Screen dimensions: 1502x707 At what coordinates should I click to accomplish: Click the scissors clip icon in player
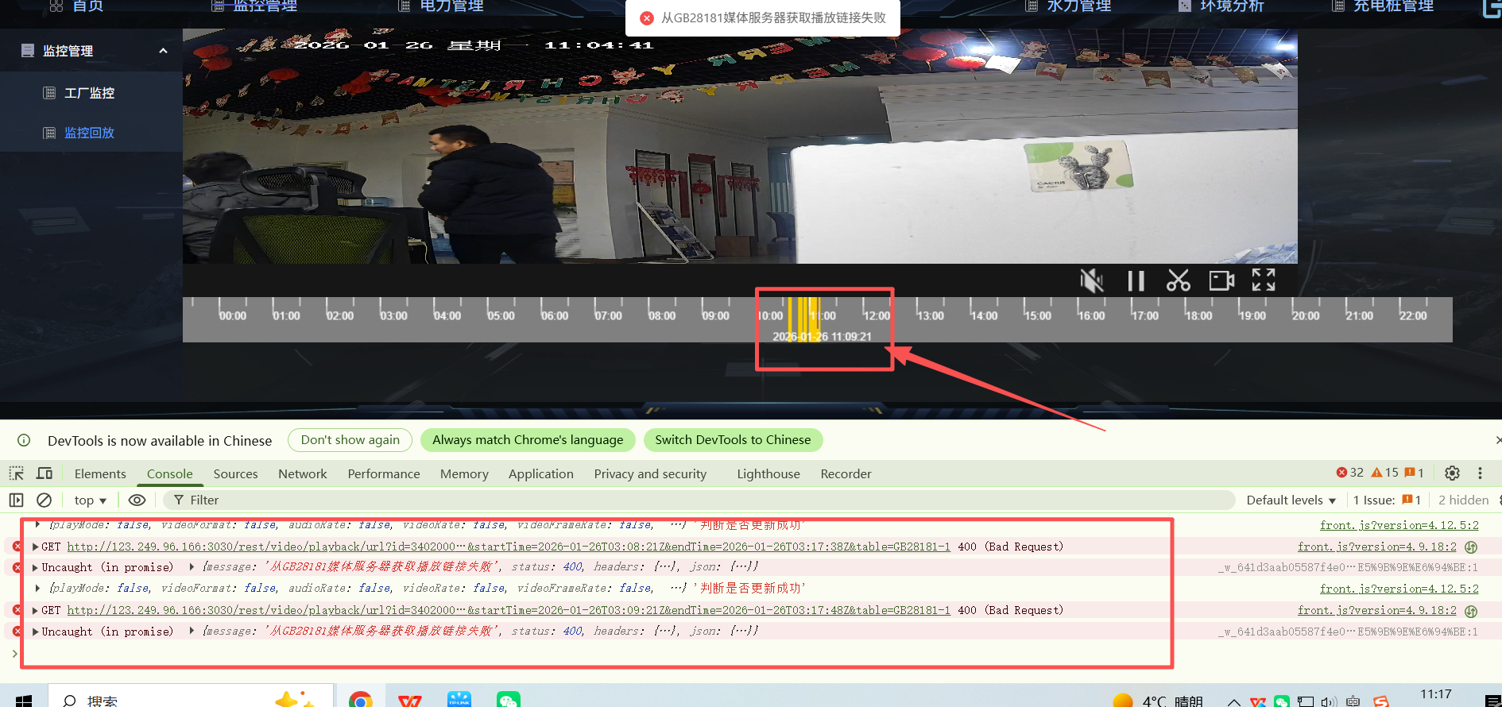[x=1178, y=280]
